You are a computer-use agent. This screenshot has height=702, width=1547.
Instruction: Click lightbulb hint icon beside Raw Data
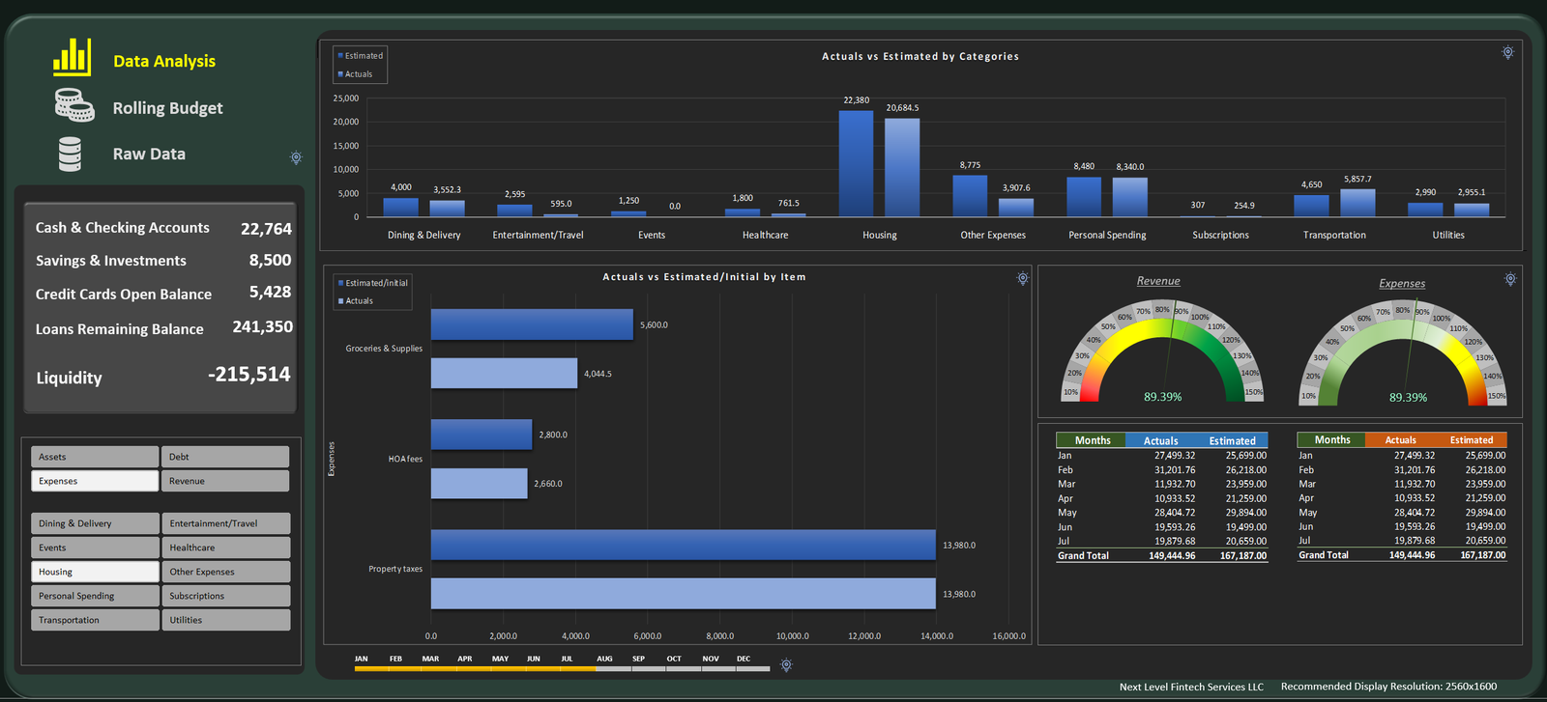pyautogui.click(x=296, y=157)
